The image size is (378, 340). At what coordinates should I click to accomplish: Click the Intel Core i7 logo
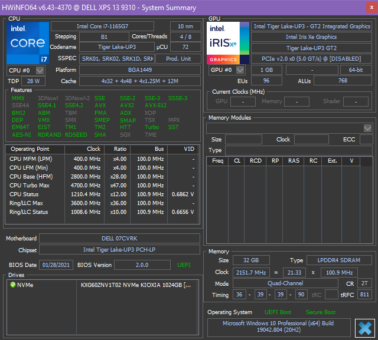[27, 43]
